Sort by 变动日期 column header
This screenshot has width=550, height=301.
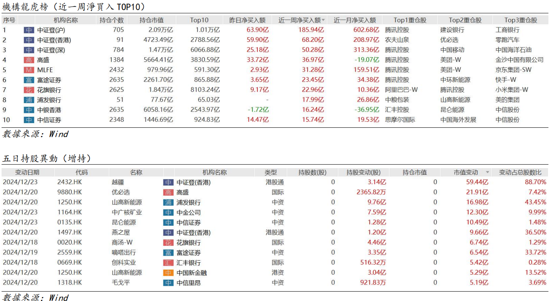pyautogui.click(x=27, y=172)
